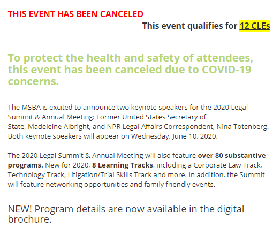Click bold '8 Learning Tracks' text

pyautogui.click(x=123, y=165)
